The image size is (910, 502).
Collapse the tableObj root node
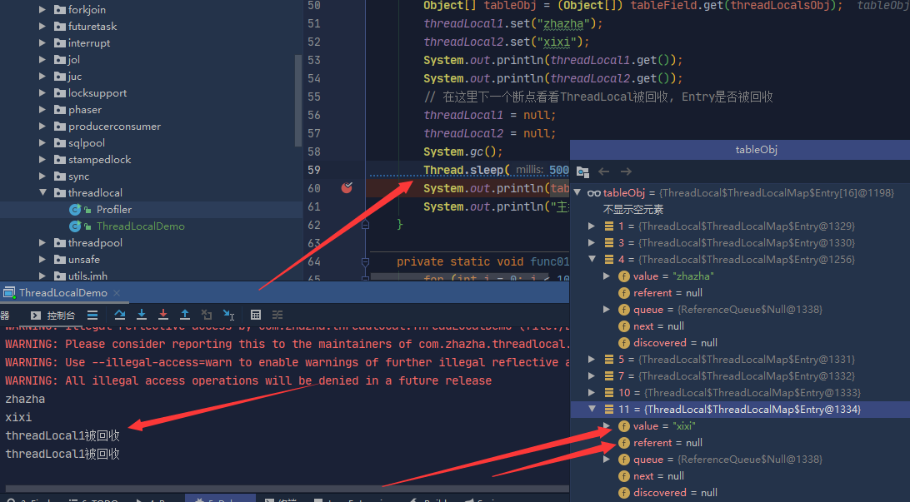577,192
